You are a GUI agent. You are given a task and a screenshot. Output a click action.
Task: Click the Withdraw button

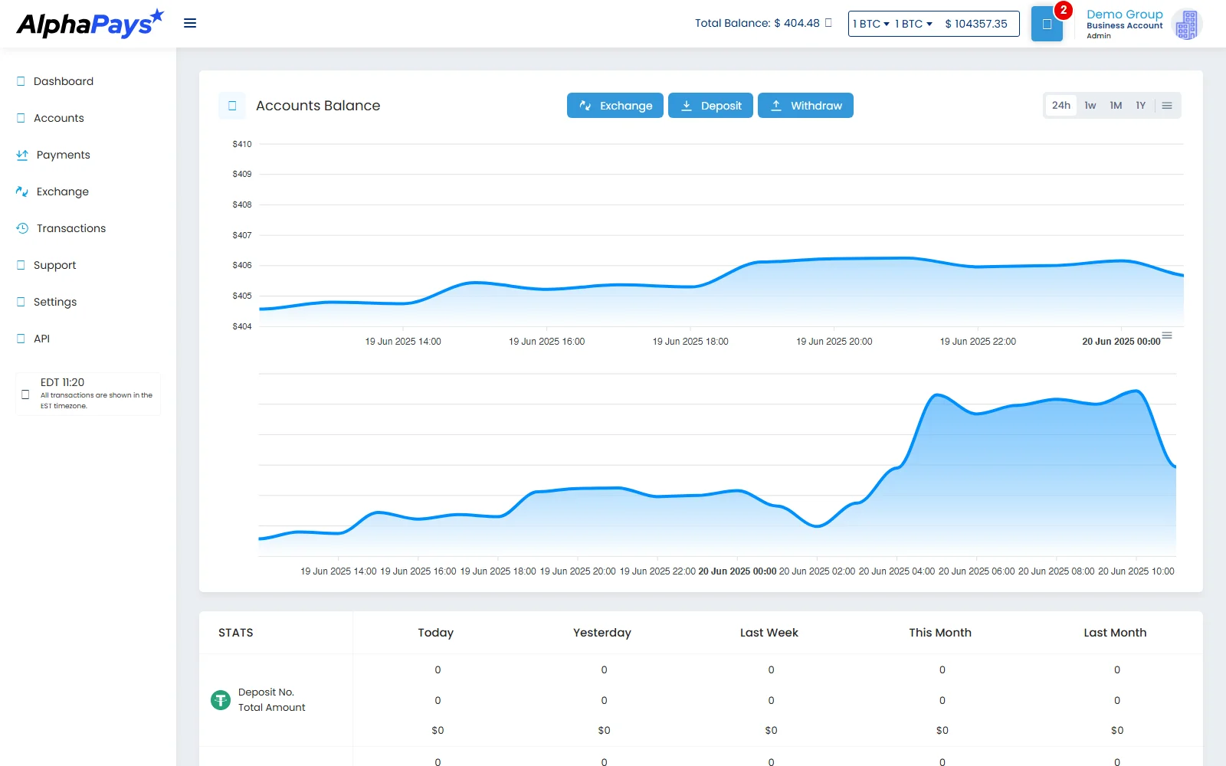(x=805, y=106)
